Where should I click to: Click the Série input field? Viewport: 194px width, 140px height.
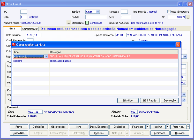(126, 17)
